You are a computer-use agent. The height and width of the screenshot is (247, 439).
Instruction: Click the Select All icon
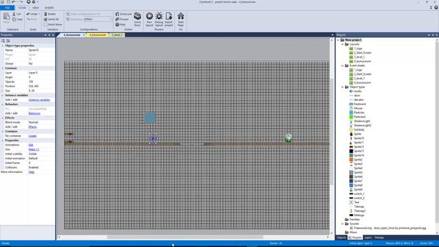[45, 19]
